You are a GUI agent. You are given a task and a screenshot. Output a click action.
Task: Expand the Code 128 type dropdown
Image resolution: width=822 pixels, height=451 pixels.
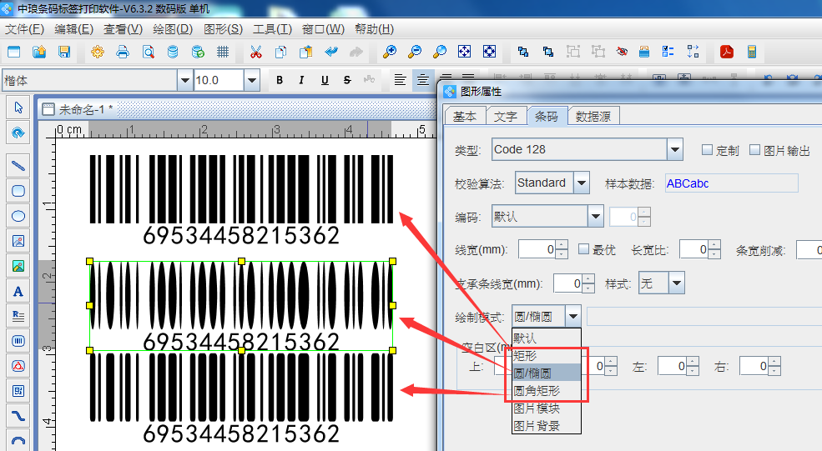click(x=675, y=150)
